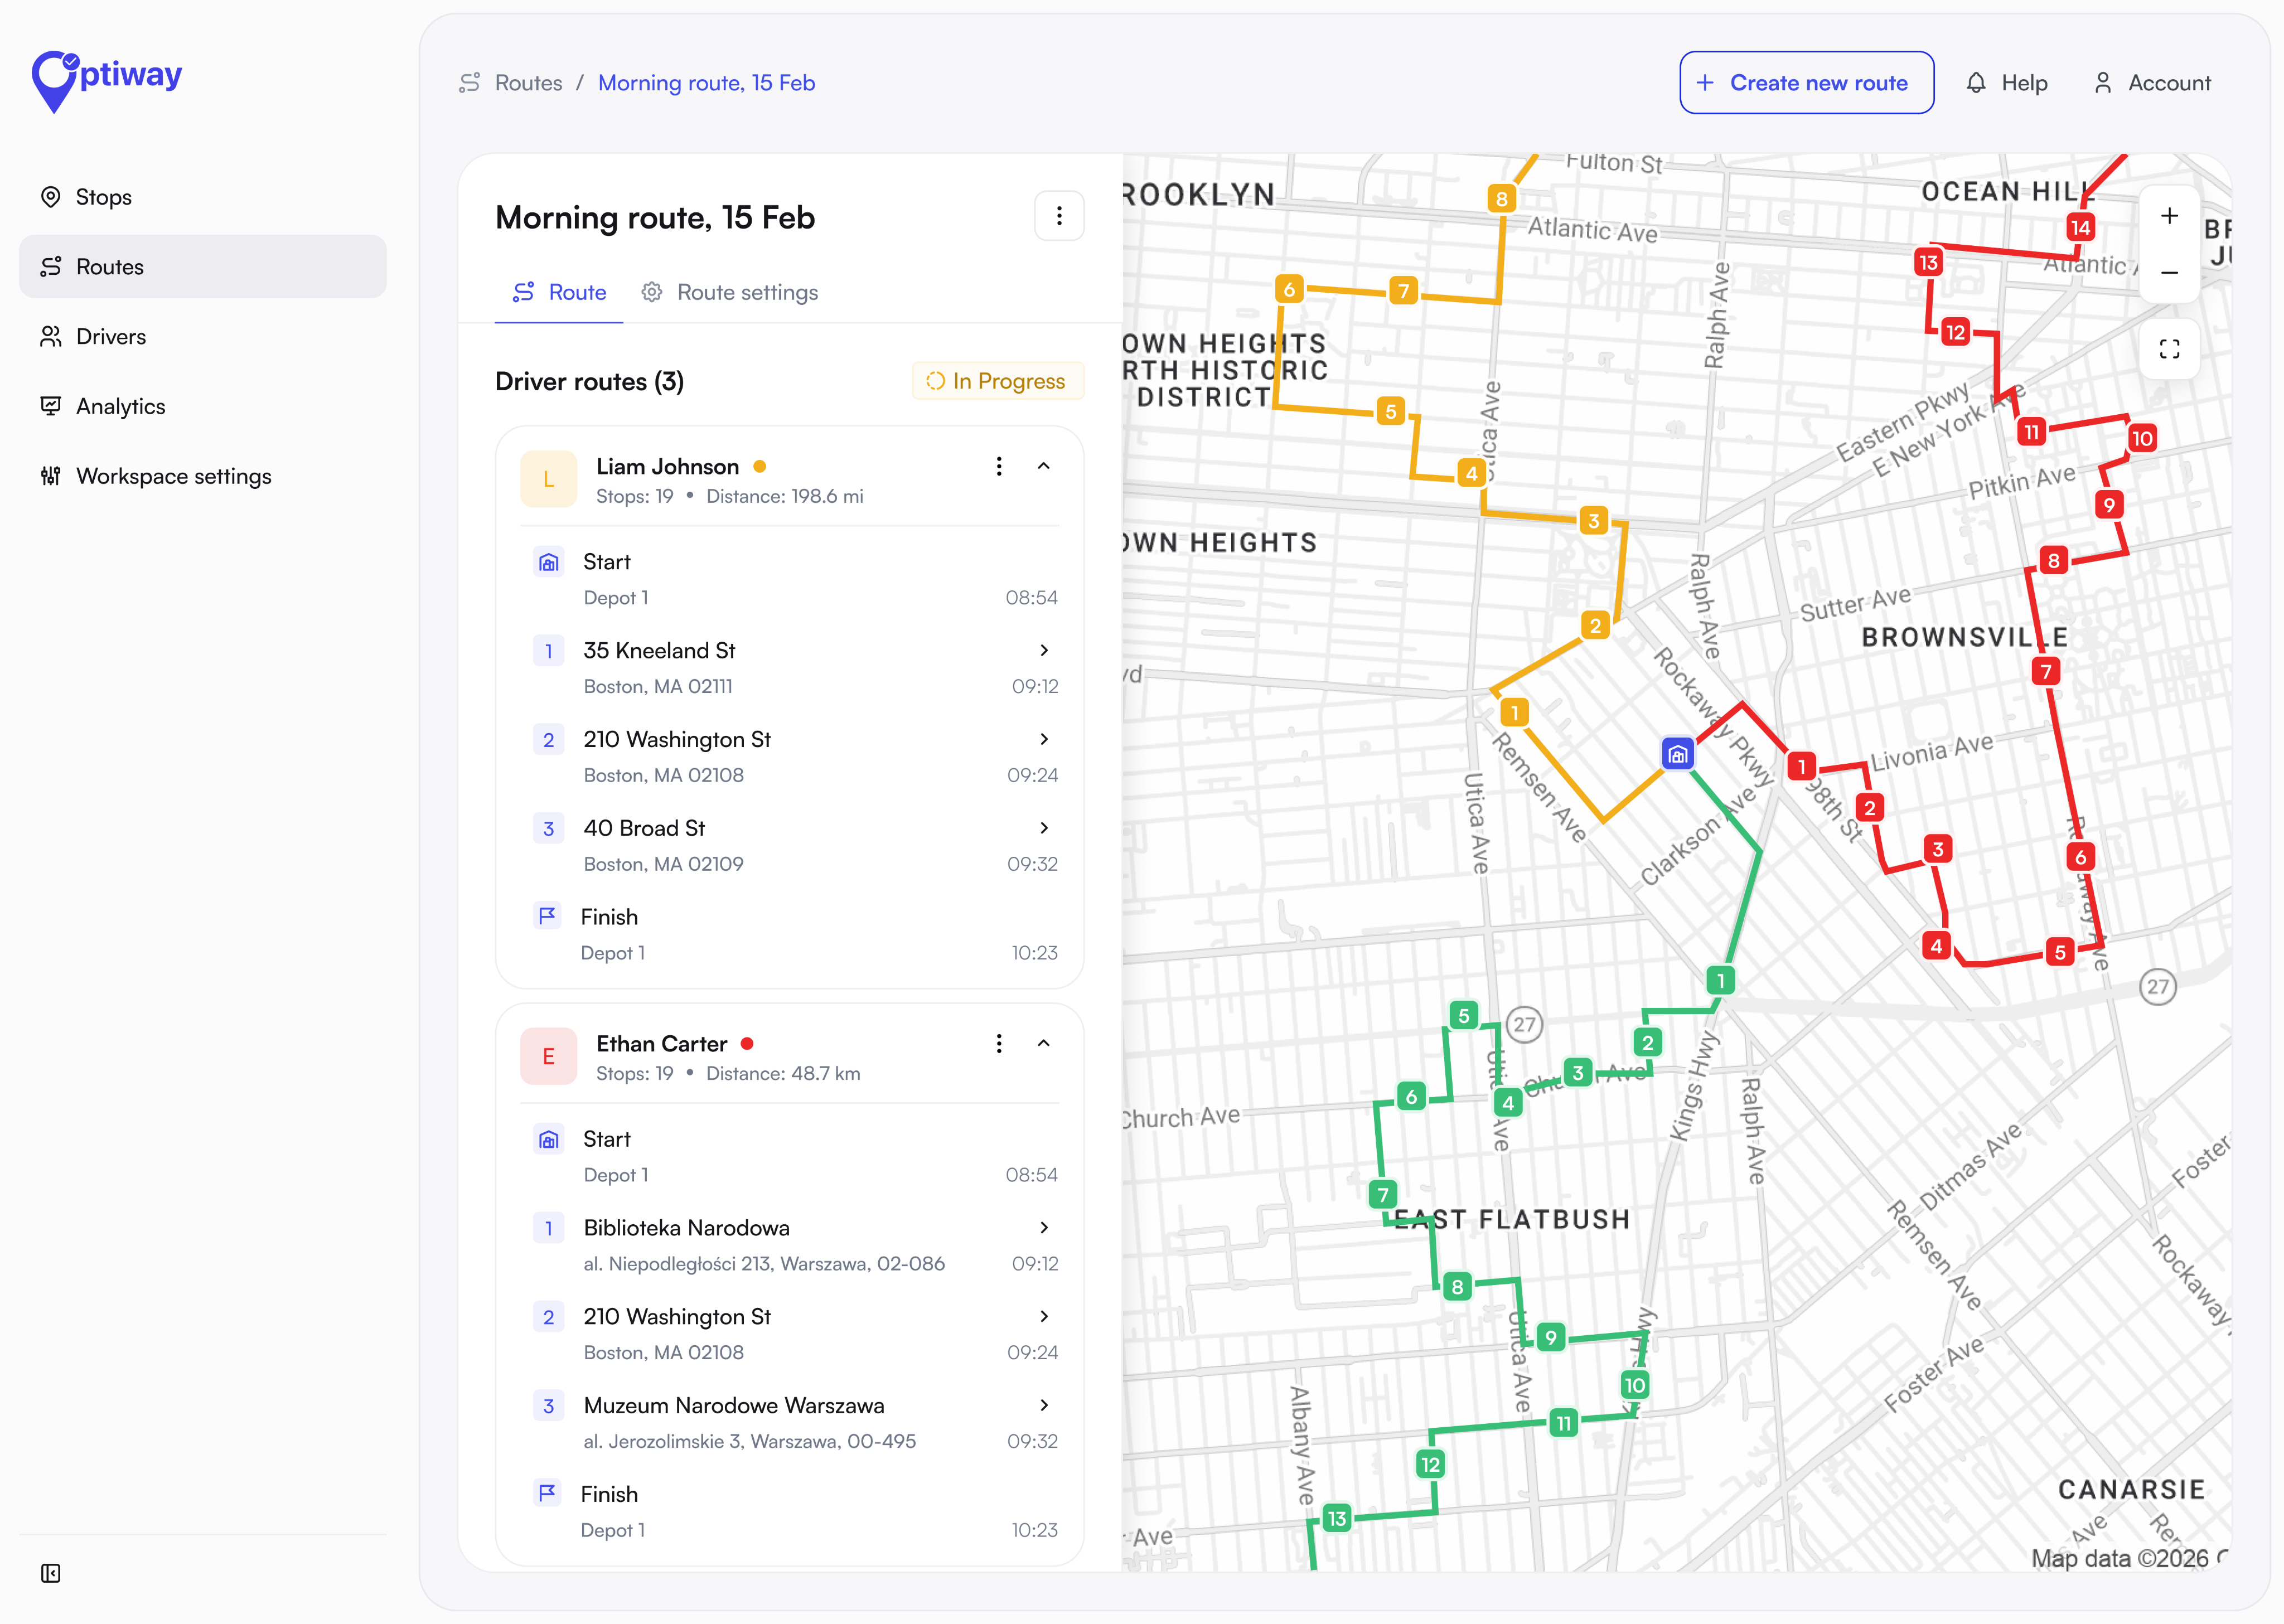Select green stop 12 map marker

(1430, 1465)
